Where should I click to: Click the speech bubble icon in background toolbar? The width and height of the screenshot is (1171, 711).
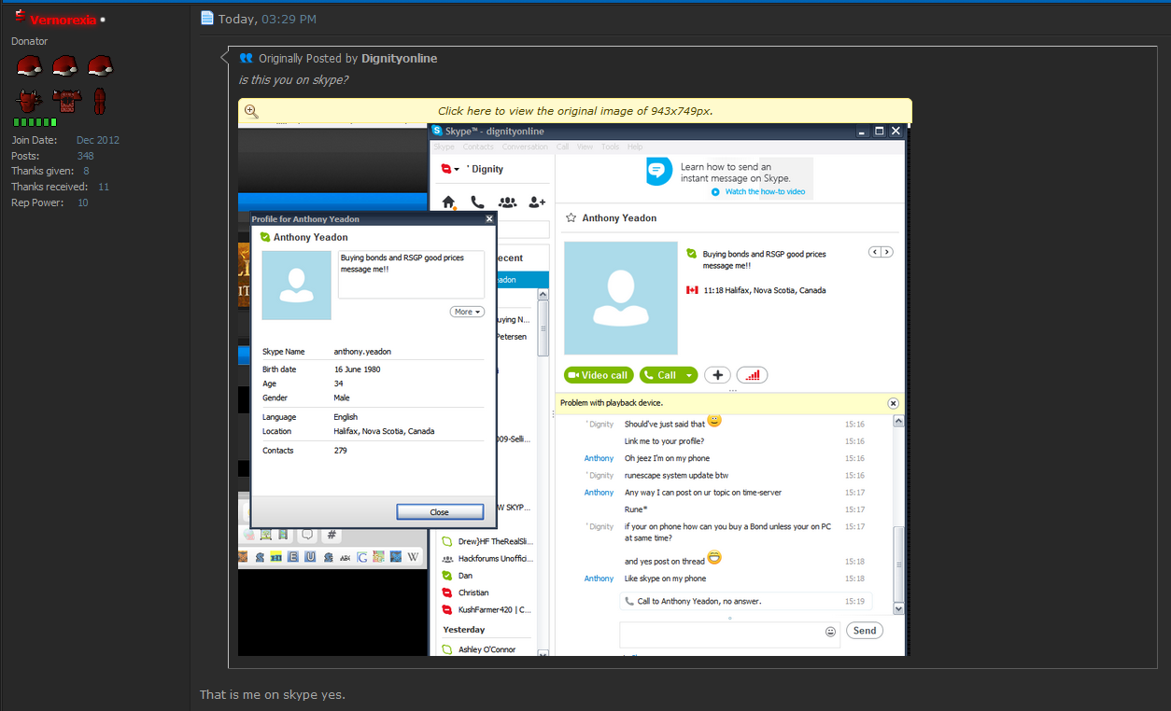tap(306, 536)
